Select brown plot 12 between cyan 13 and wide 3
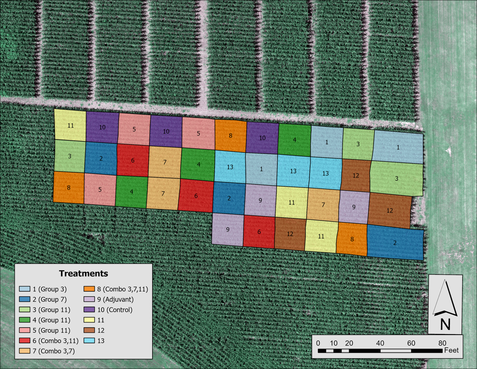The width and height of the screenshot is (477, 369). click(355, 175)
